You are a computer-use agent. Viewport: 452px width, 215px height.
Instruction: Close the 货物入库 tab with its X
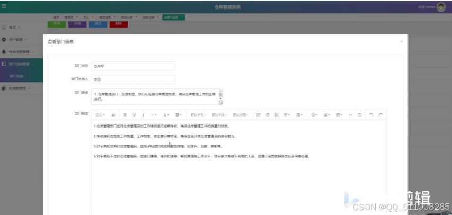[136, 17]
